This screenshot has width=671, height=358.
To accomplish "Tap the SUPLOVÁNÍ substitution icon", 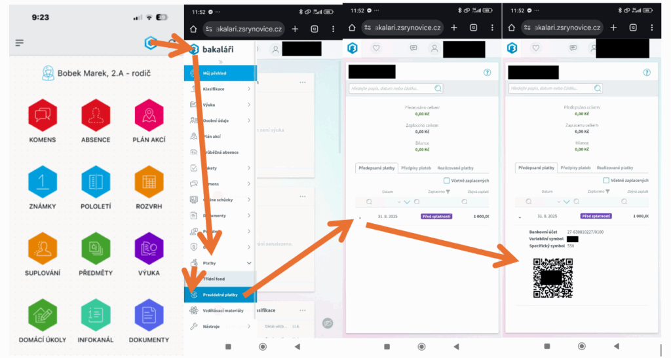I will click(x=42, y=249).
